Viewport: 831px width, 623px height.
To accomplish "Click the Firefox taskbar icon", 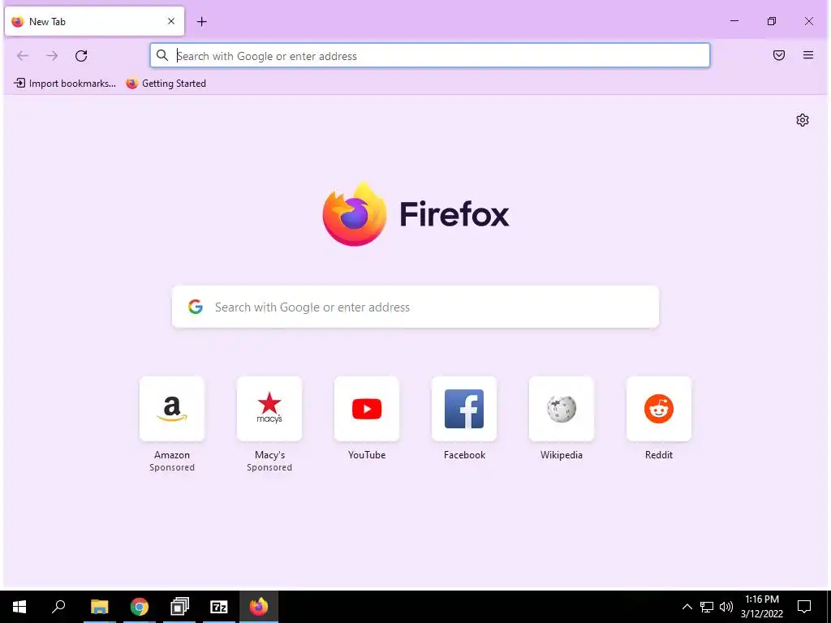I will point(259,607).
